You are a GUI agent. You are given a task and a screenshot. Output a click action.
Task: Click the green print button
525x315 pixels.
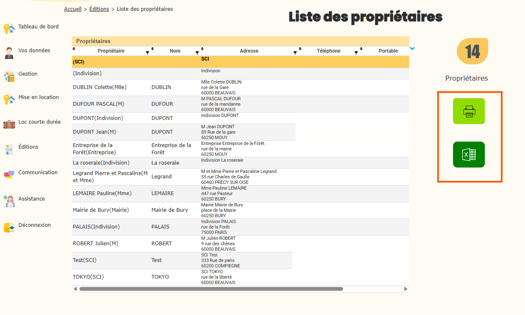click(469, 111)
